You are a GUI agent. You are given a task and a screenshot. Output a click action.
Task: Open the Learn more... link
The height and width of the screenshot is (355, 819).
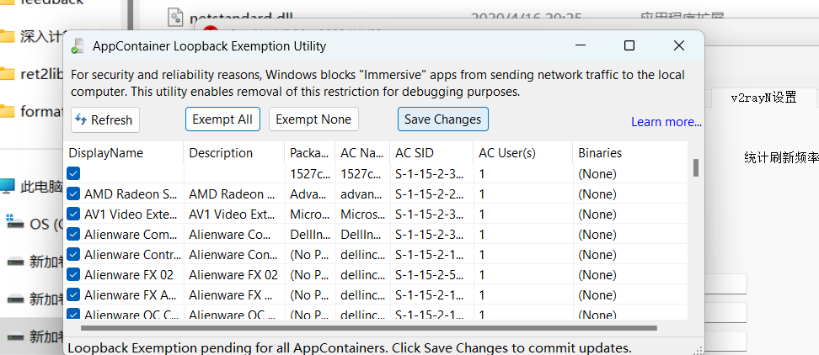point(666,122)
